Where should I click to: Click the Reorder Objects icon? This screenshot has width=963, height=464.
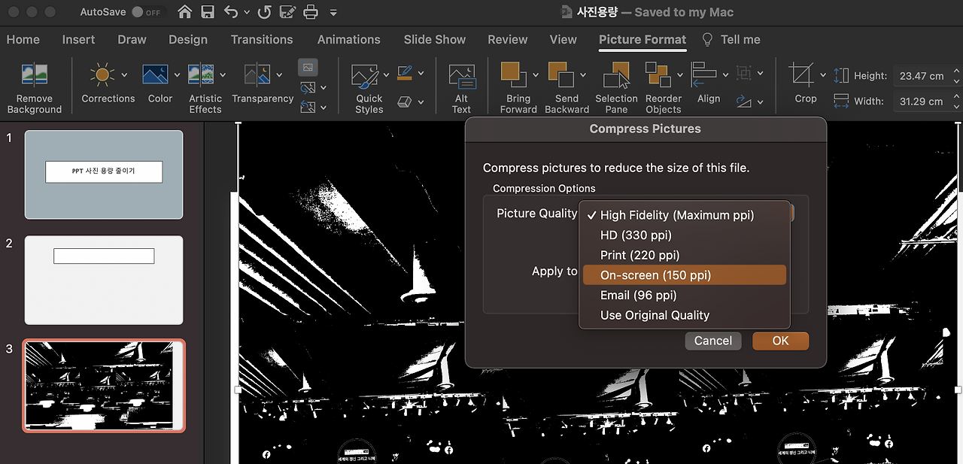[x=659, y=75]
